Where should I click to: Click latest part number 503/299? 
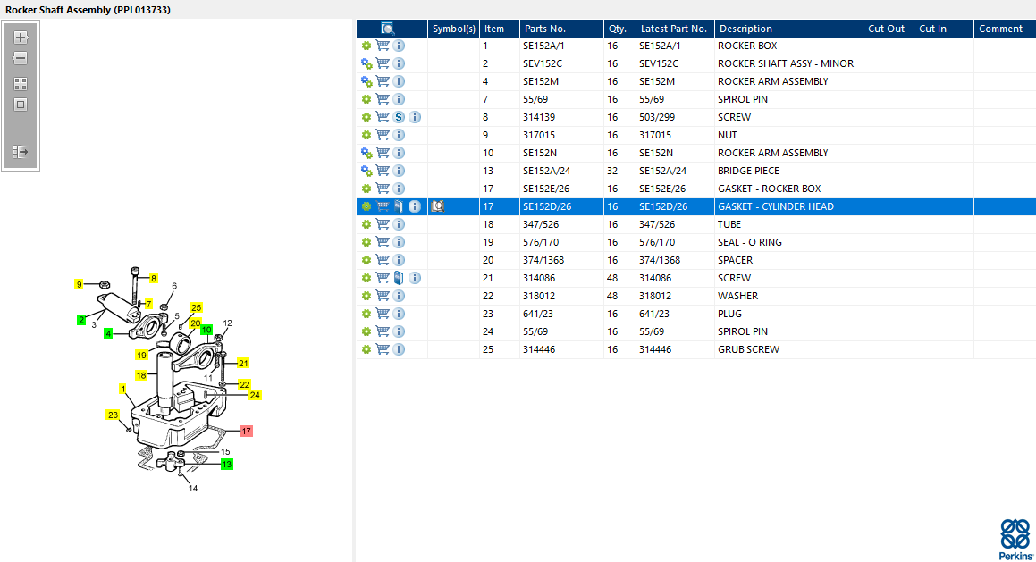(657, 117)
